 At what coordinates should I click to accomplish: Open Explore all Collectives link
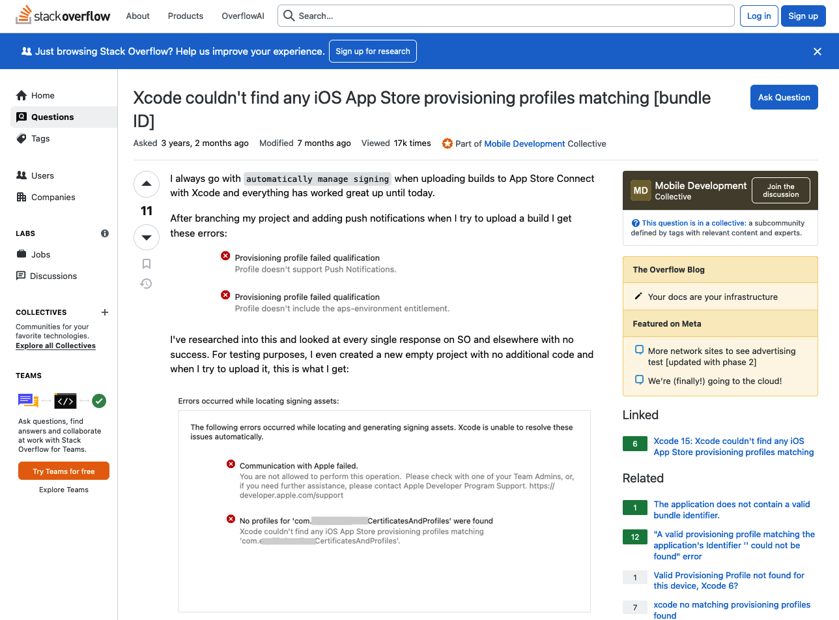55,346
